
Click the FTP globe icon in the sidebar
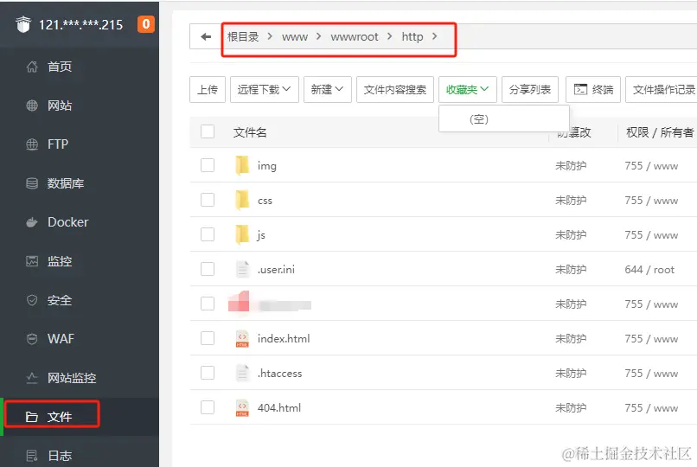click(x=32, y=144)
